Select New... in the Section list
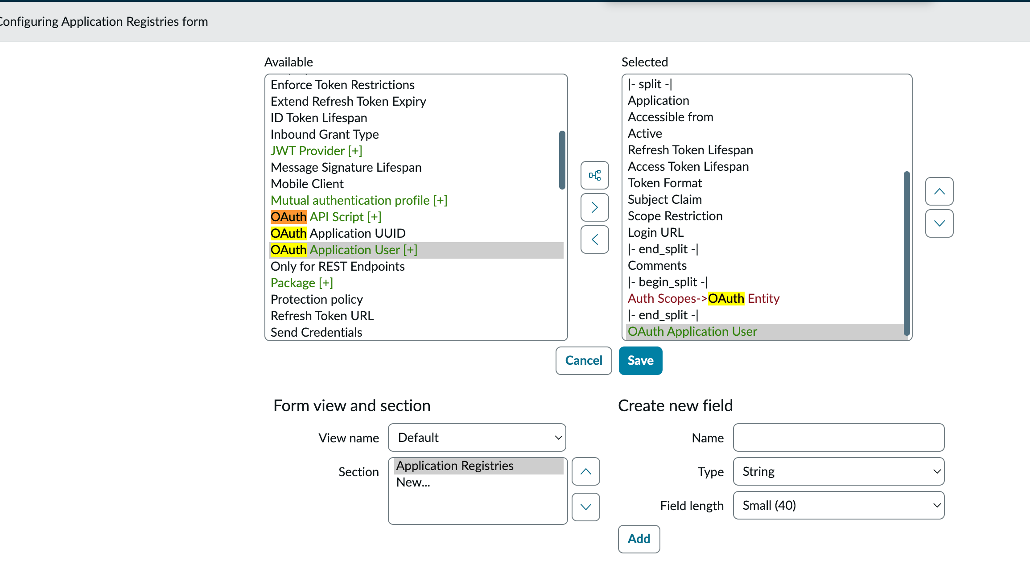The image size is (1030, 561). pos(413,482)
